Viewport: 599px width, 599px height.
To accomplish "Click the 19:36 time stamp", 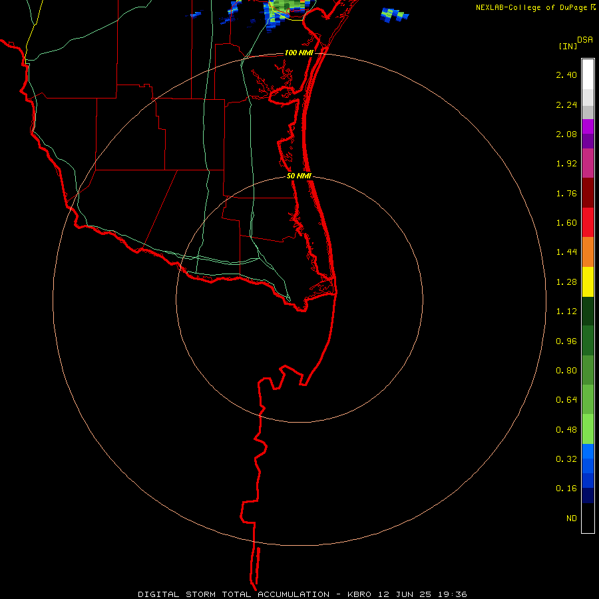I will point(453,594).
